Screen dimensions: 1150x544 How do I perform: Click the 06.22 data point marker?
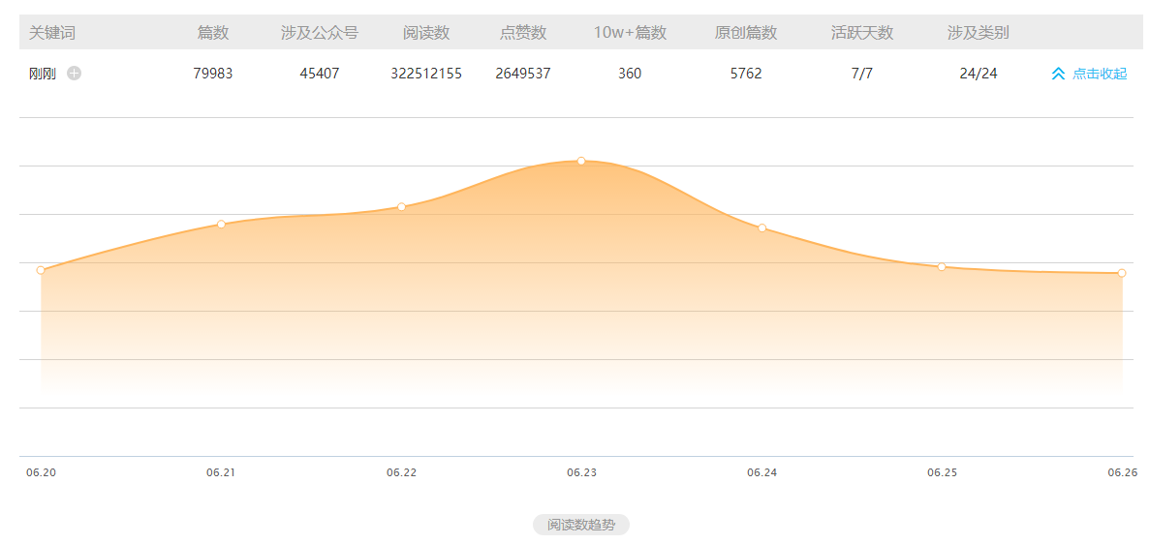coord(401,207)
